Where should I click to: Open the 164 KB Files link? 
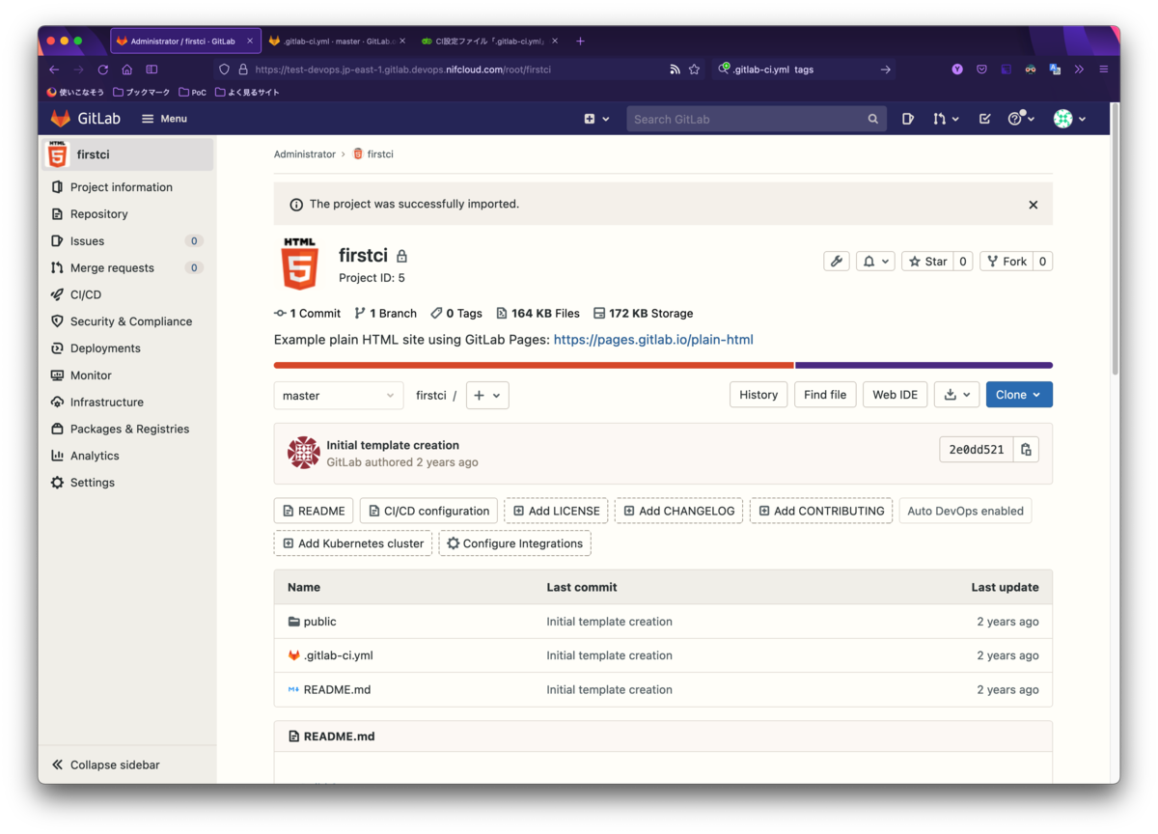click(538, 314)
